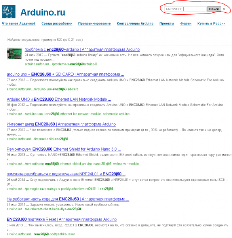Visit the Форум navigation link
The image size is (232, 238).
point(186,23)
